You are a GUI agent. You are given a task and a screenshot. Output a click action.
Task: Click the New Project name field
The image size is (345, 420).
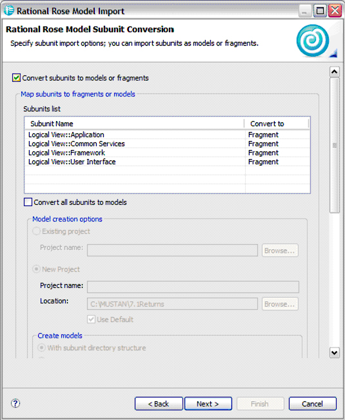(x=193, y=287)
